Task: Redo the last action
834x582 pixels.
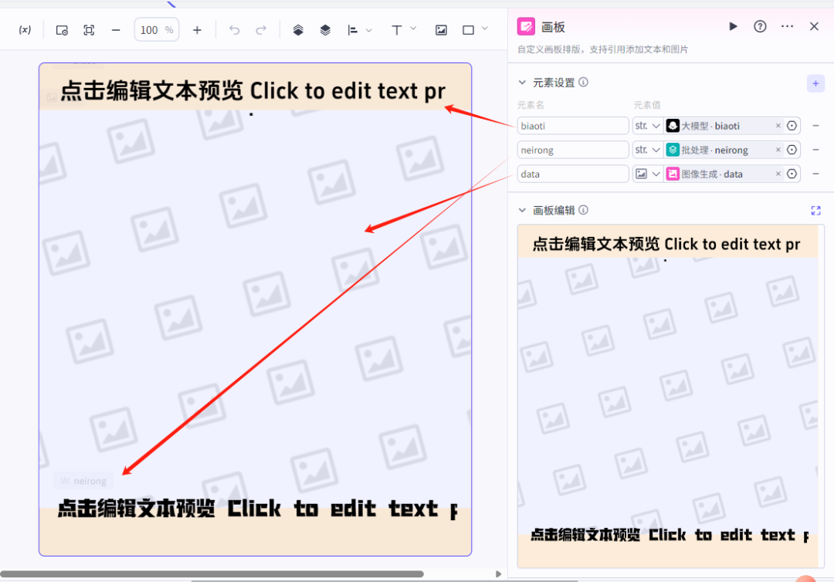Action: click(261, 30)
